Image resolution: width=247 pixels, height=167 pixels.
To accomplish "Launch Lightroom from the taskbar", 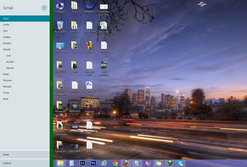I will coord(82,163).
